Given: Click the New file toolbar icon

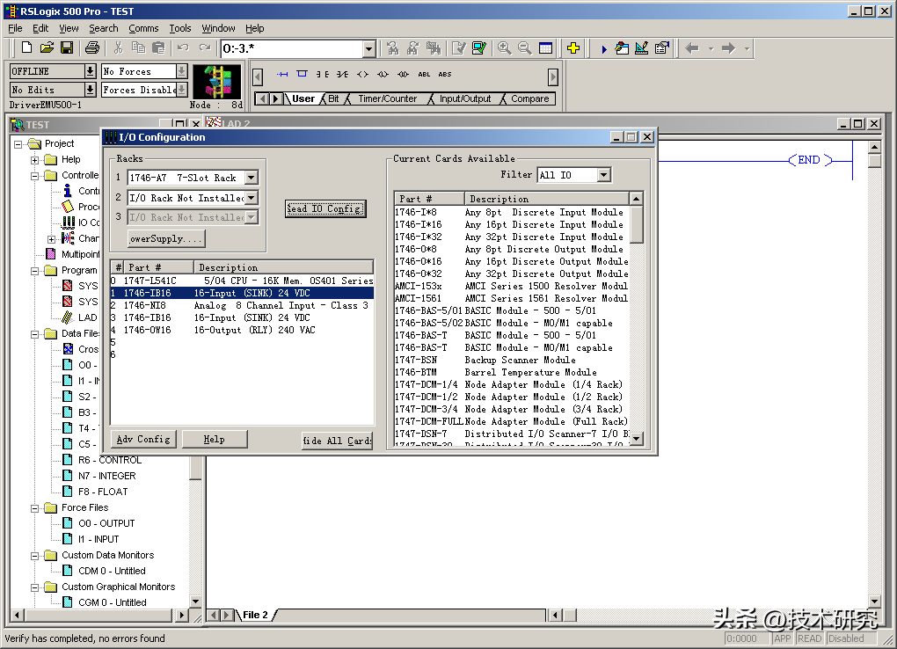Looking at the screenshot, I should (26, 48).
